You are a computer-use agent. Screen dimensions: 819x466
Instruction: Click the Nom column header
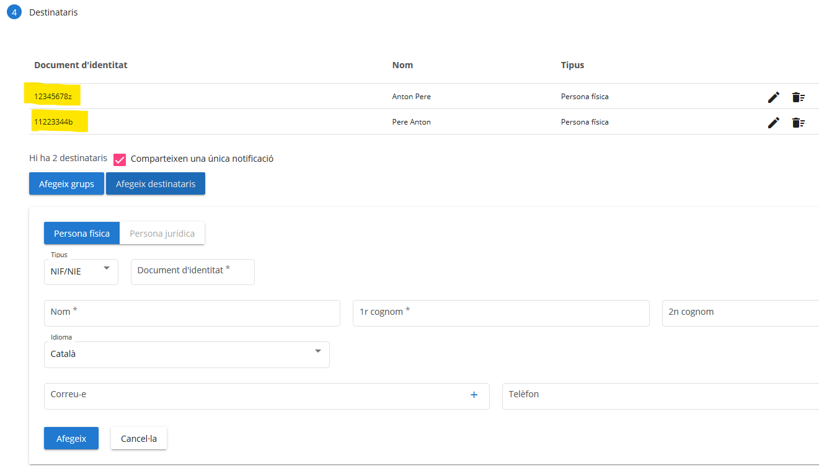point(402,65)
